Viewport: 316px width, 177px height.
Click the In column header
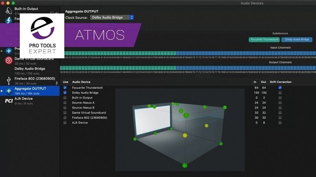[x=255, y=82]
